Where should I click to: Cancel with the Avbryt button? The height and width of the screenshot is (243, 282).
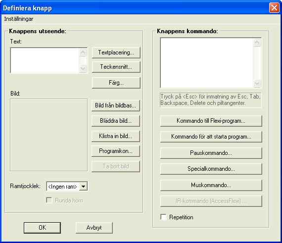click(94, 228)
